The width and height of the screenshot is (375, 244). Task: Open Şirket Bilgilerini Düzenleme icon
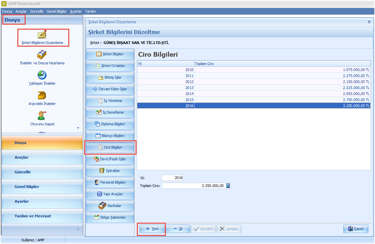(42, 35)
